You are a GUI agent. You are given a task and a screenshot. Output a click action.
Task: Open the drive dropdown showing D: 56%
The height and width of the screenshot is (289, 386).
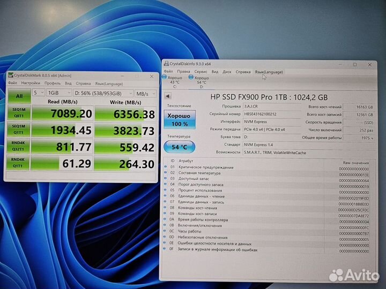[x=103, y=93]
